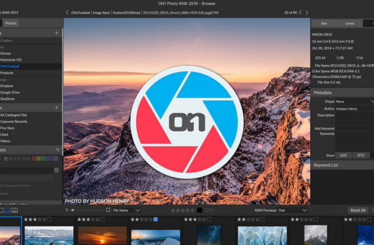Set three star rating in bottom toolbar
This screenshot has height=245, width=374.
183,211
